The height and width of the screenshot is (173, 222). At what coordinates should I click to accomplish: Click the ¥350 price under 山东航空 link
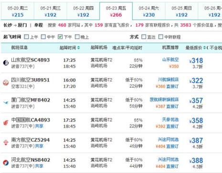pos(174,66)
